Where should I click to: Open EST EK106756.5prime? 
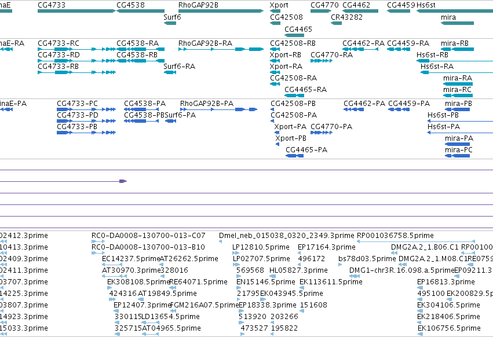(449, 328)
